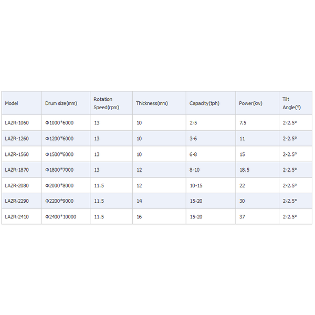Click the LAZR-2290 row label
315x315 pixels.
[x=22, y=201]
